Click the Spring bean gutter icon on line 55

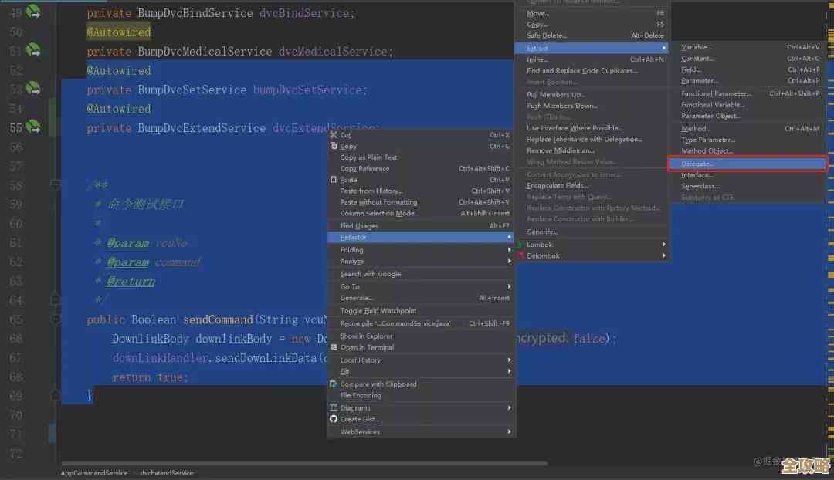[x=33, y=127]
